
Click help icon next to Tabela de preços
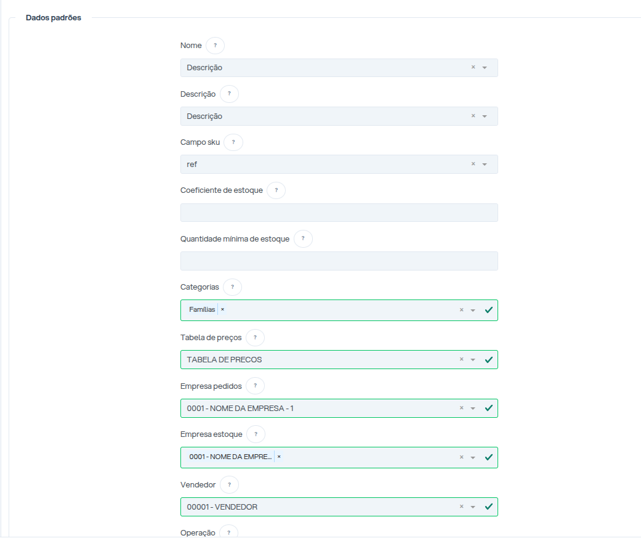(255, 338)
